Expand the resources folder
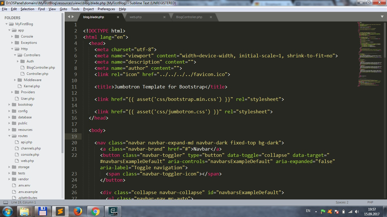 (x=9, y=130)
